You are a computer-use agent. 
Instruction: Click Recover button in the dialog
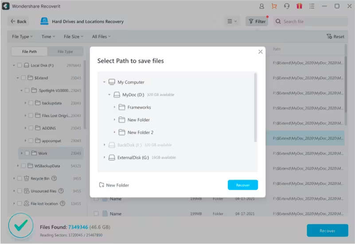pyautogui.click(x=242, y=185)
